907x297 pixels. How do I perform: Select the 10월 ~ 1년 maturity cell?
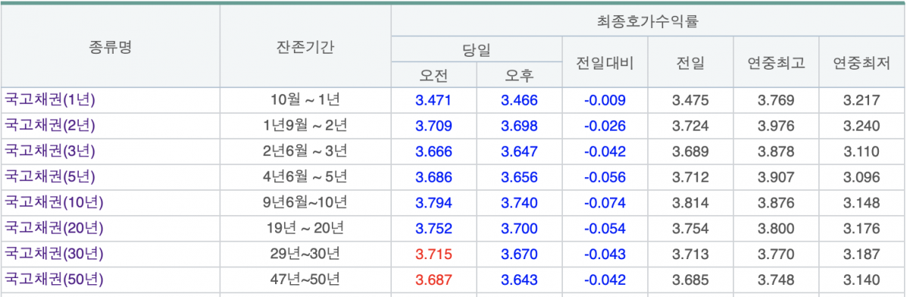(x=305, y=99)
